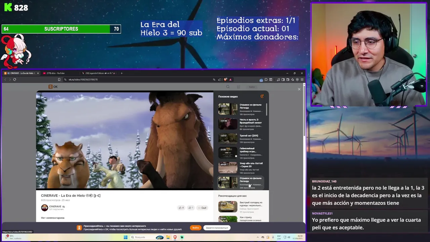Open the OK logo home link
This screenshot has width=430, height=242.
53,87
